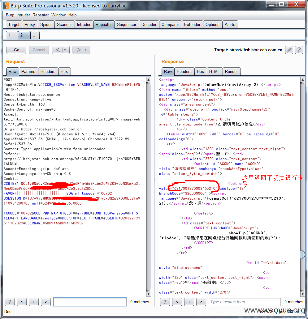The image size is (308, 319).
Task: Open history dropdown beside forward arrow
Action: click(x=86, y=50)
